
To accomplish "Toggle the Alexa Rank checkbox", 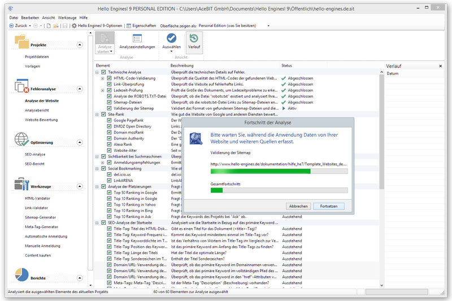I will (x=109, y=145).
